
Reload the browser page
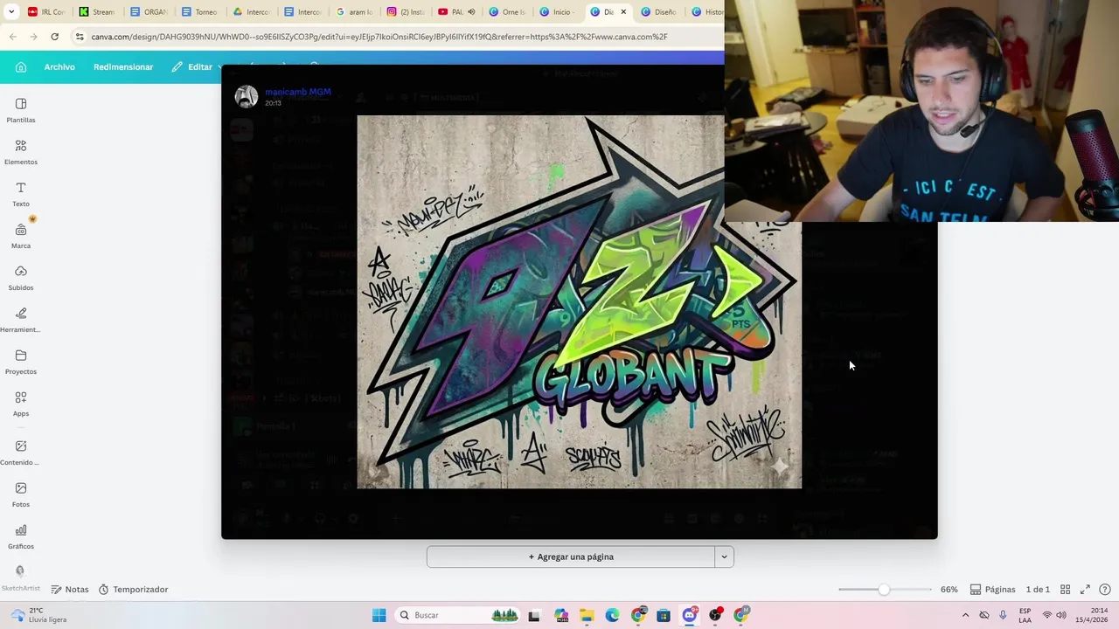tap(54, 37)
